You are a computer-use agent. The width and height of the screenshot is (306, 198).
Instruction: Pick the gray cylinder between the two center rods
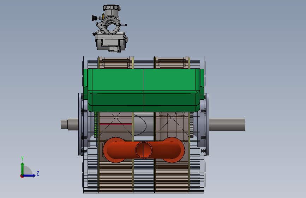(144, 124)
